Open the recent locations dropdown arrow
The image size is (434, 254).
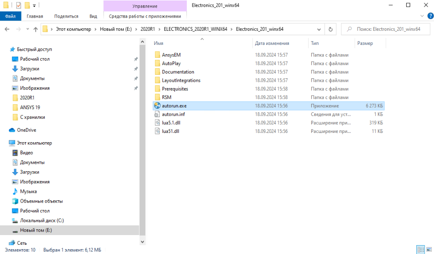click(27, 29)
